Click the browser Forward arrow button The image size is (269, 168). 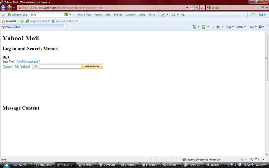pos(9,8)
